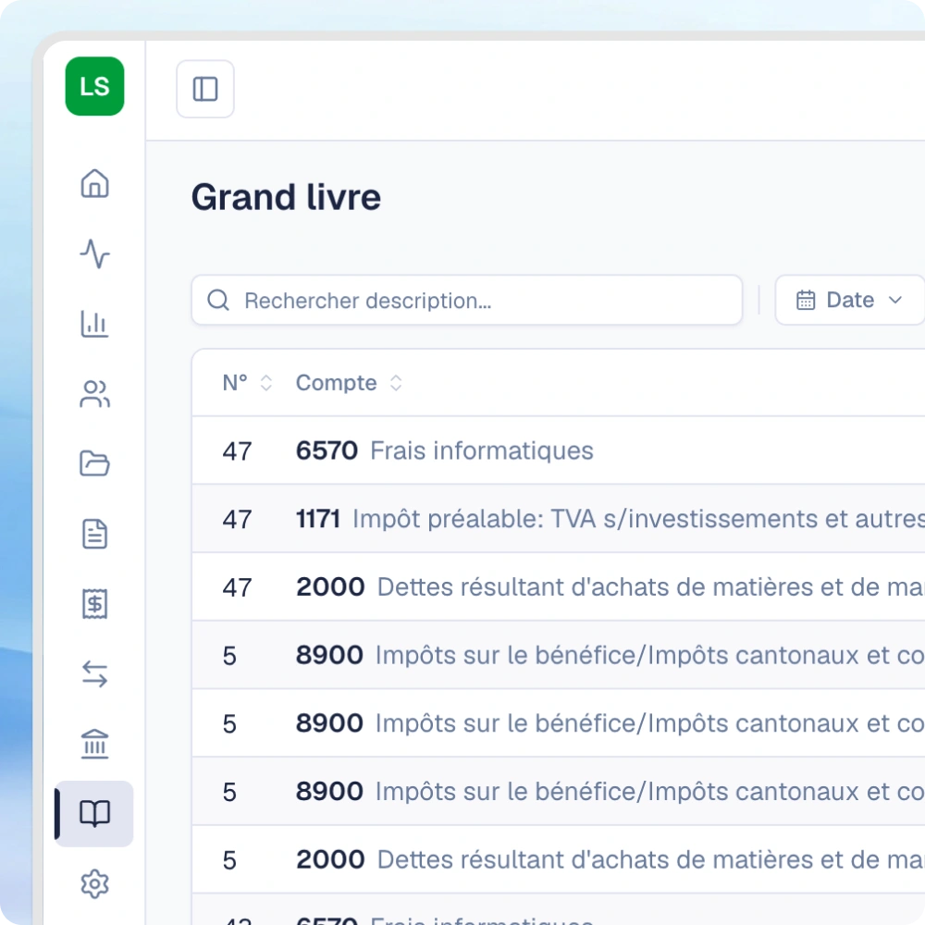Open the activity pulse icon
This screenshot has height=925, width=925.
(x=94, y=253)
